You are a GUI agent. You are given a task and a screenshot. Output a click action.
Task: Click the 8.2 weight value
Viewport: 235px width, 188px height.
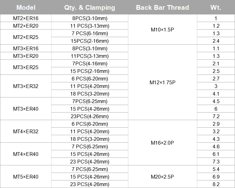[x=216, y=184]
